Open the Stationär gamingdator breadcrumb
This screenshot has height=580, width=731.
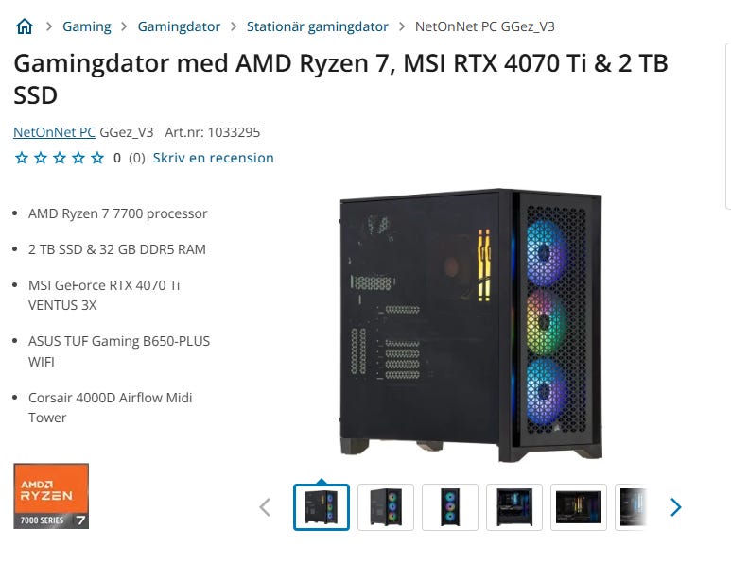[x=317, y=26]
